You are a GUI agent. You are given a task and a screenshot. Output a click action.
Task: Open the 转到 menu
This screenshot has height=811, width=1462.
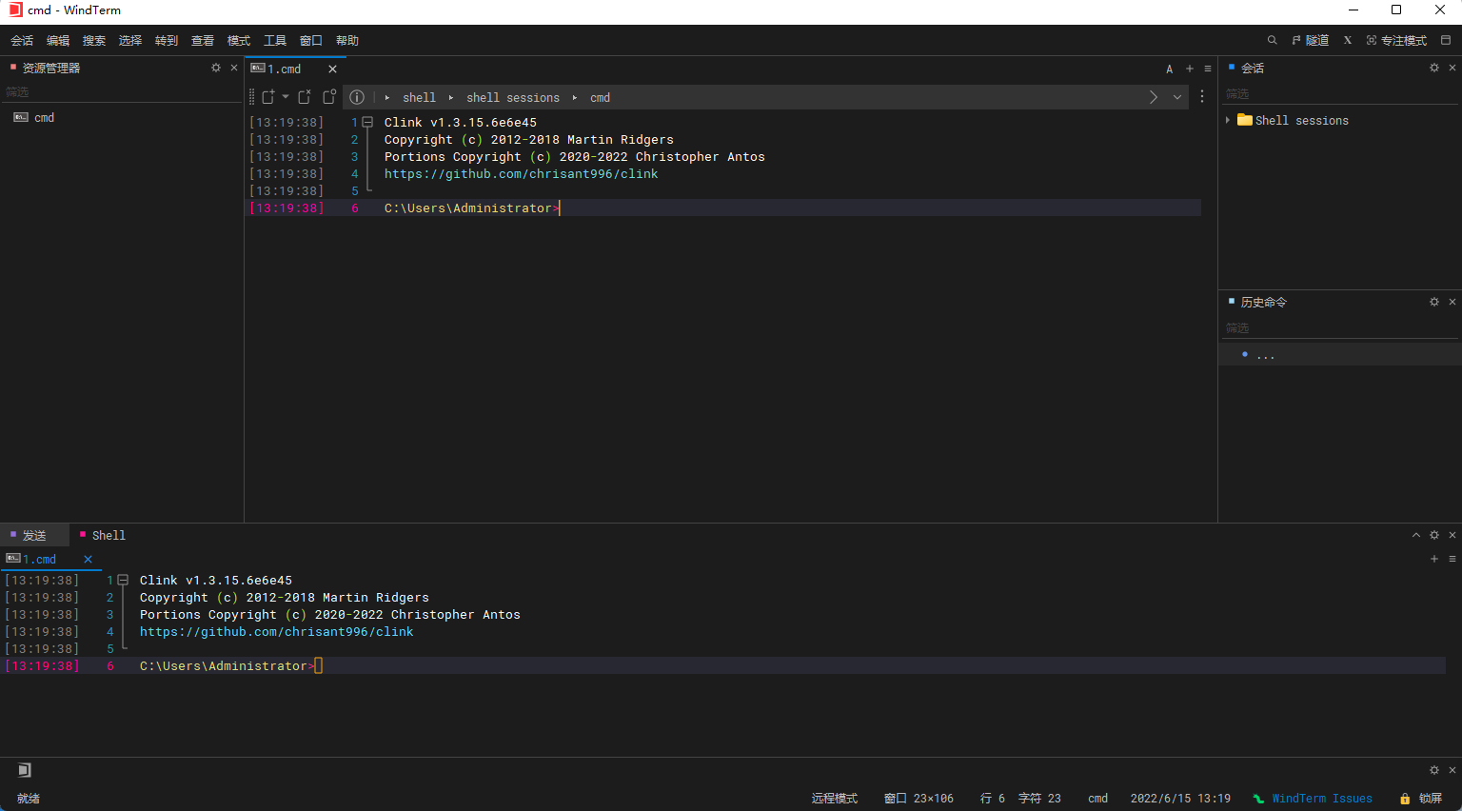(x=167, y=40)
